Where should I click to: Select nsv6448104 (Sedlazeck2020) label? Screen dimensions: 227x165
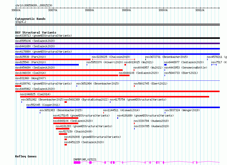tap(73, 121)
